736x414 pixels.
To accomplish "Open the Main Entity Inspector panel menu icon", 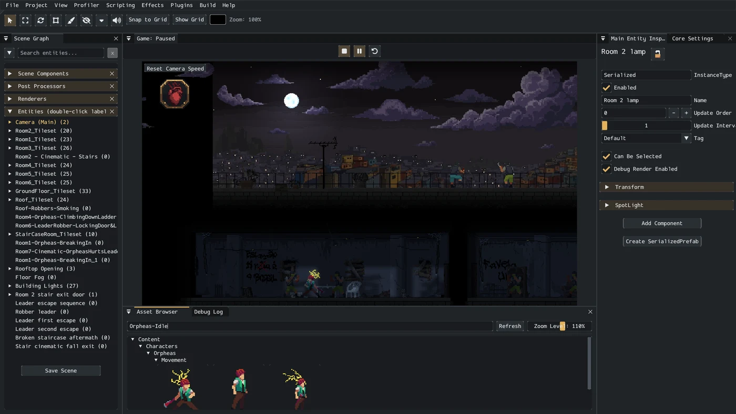I will [603, 38].
